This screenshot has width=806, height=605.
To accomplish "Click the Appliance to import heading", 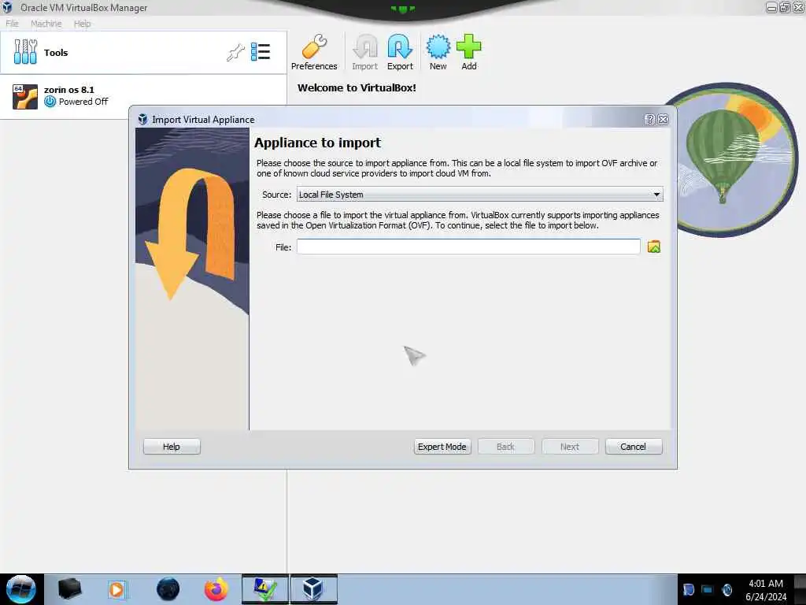I will click(x=318, y=143).
